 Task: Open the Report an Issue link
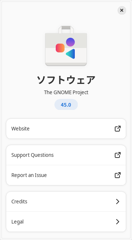click(66, 175)
